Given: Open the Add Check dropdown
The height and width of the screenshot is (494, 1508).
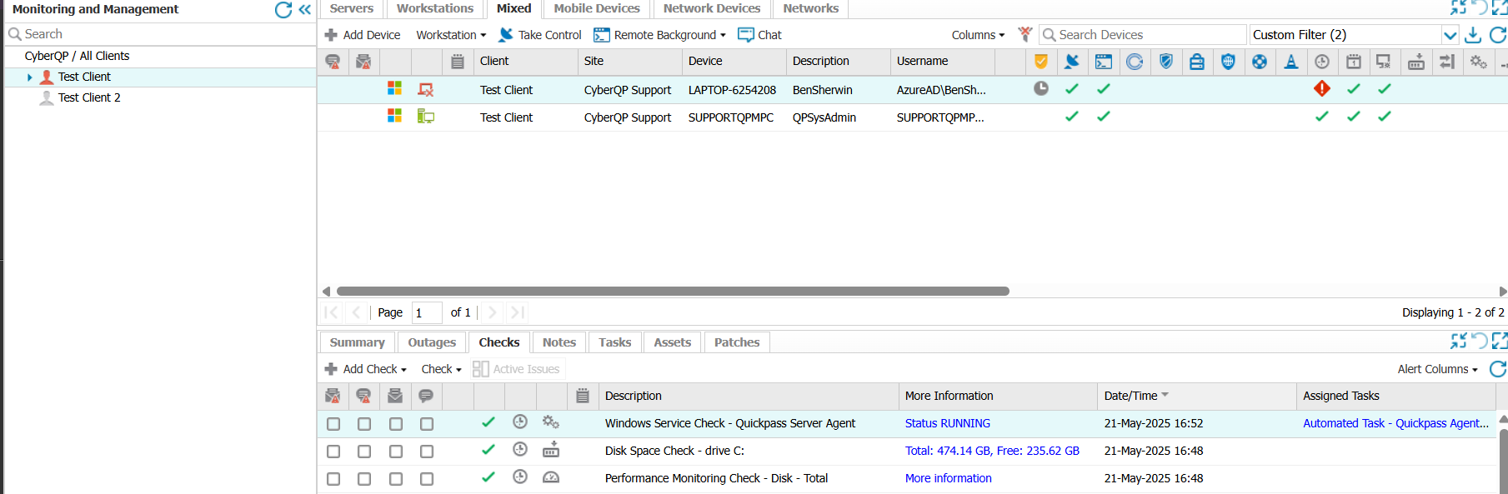Looking at the screenshot, I should [366, 369].
